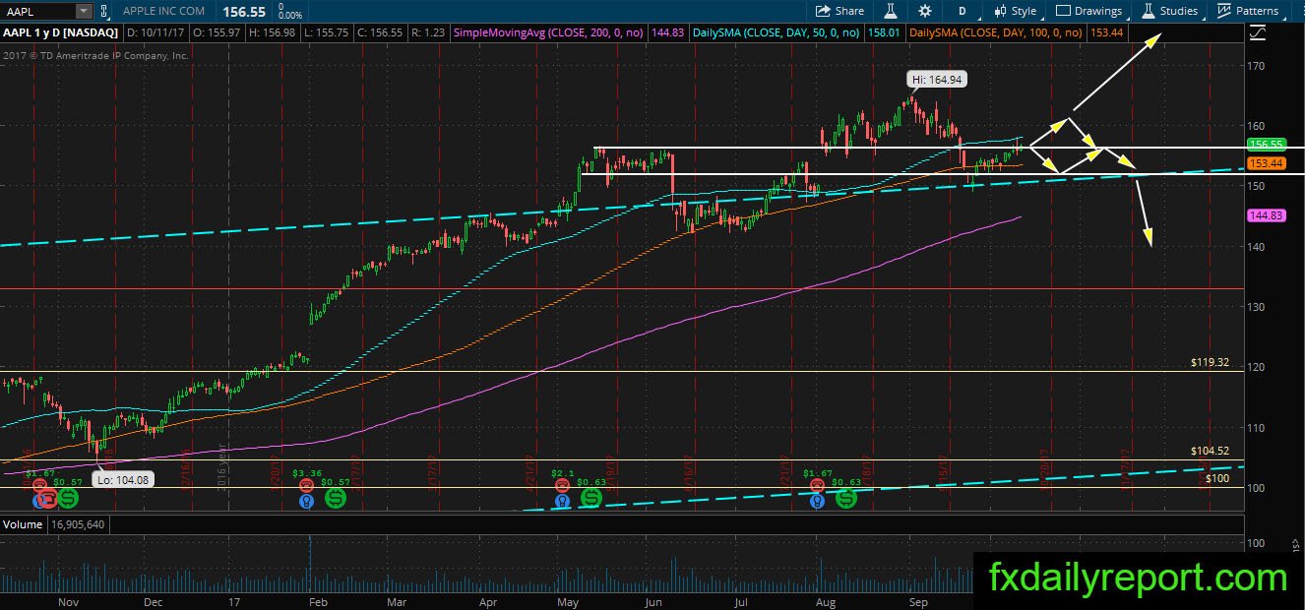The width and height of the screenshot is (1305, 610).
Task: Click the $119.32 price level label
Action: point(1210,363)
